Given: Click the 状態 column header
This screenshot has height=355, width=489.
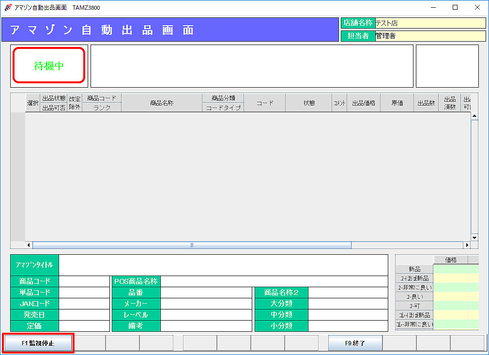Looking at the screenshot, I should (309, 103).
